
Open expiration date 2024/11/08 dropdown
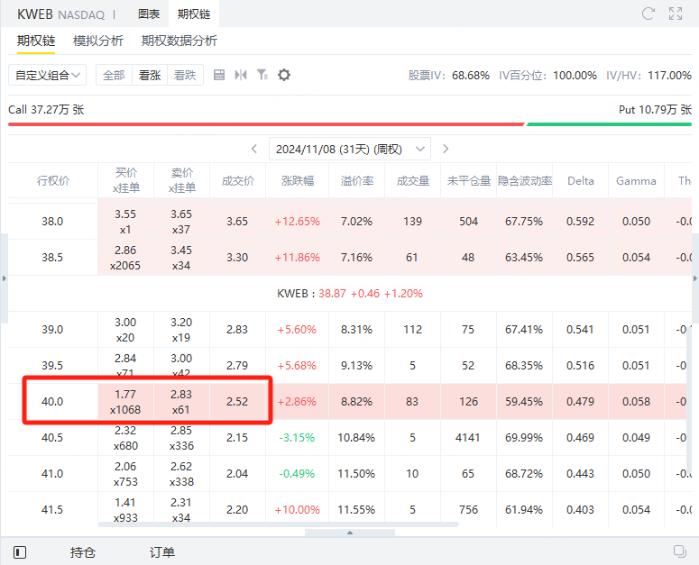click(350, 149)
